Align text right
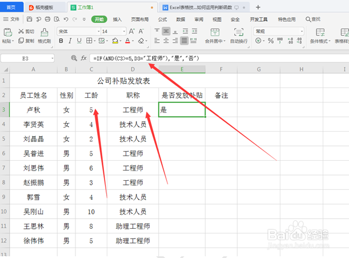349x258 pixels. 175,41
